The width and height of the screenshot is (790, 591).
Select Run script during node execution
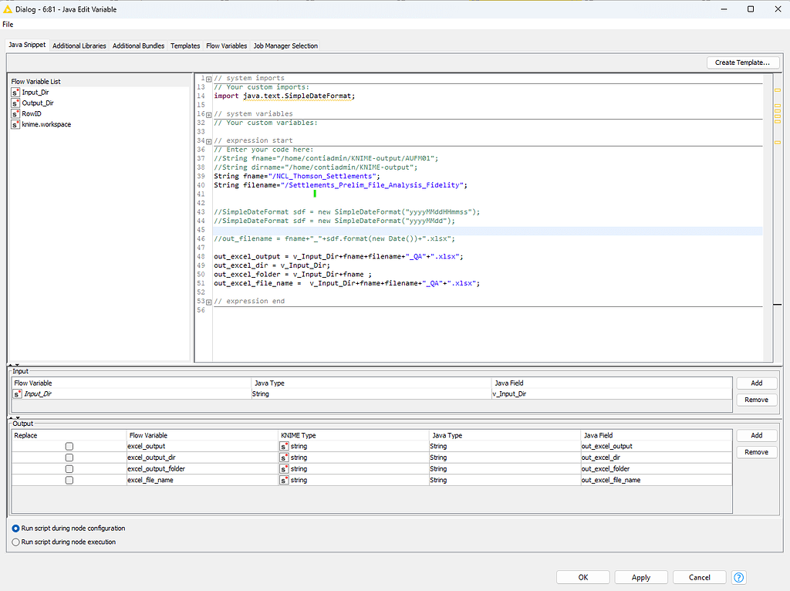point(15,542)
